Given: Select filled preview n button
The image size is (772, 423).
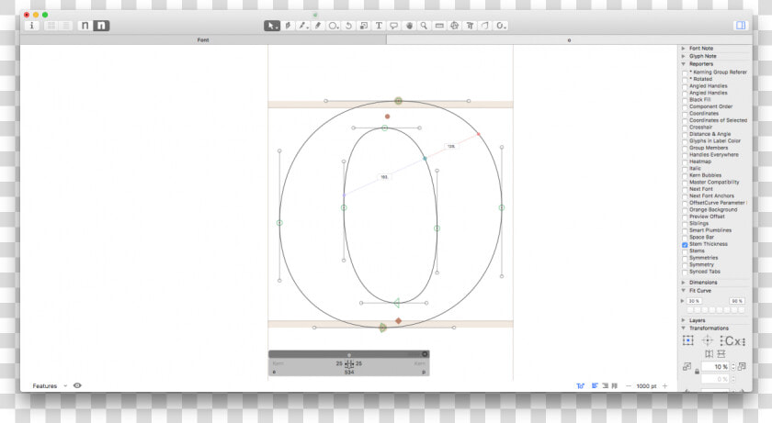Looking at the screenshot, I should 101,26.
